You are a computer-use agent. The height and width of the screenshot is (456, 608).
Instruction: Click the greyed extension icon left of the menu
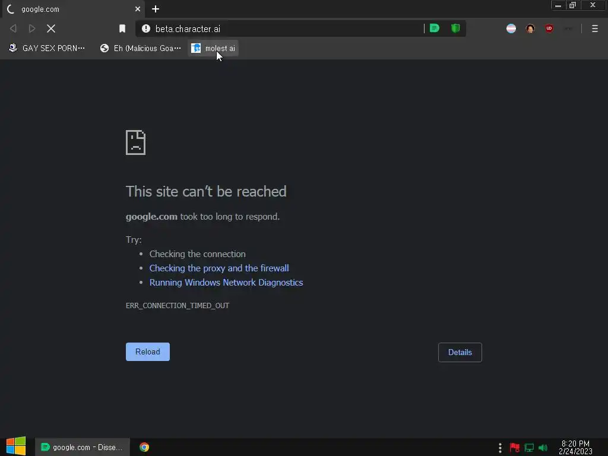tap(568, 28)
